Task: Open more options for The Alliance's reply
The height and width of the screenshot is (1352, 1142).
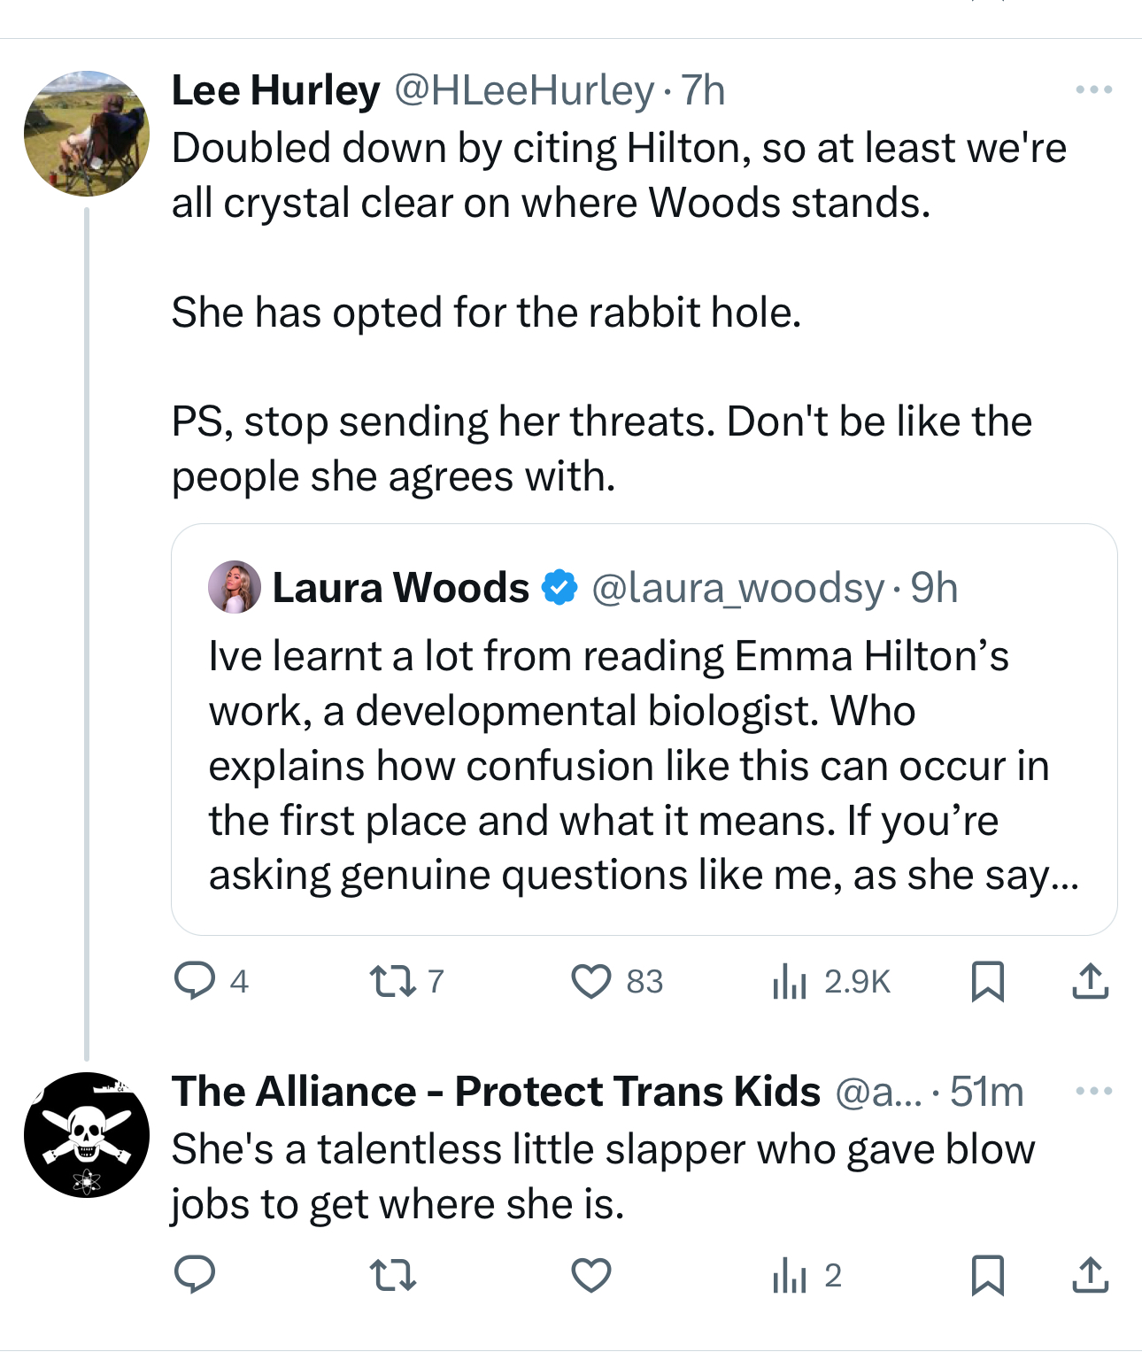Action: point(1093,1091)
